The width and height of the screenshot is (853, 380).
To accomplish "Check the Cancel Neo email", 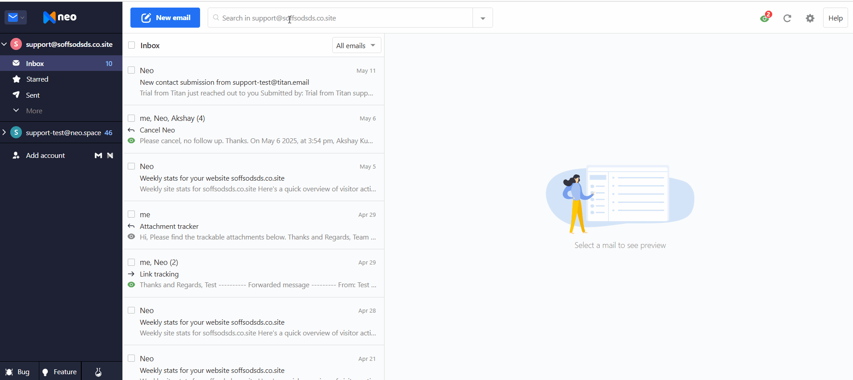I will click(x=131, y=118).
